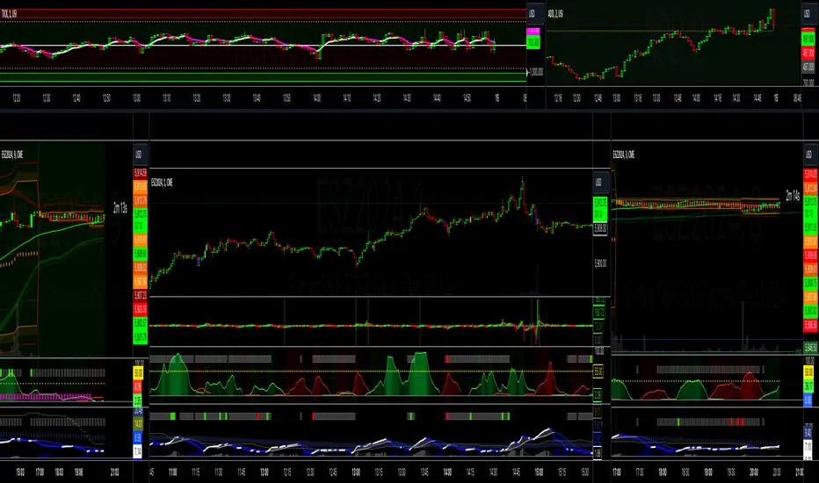Click 13:00 on the TICK chart time axis
Screen dimensions: 819x483
(x=137, y=97)
